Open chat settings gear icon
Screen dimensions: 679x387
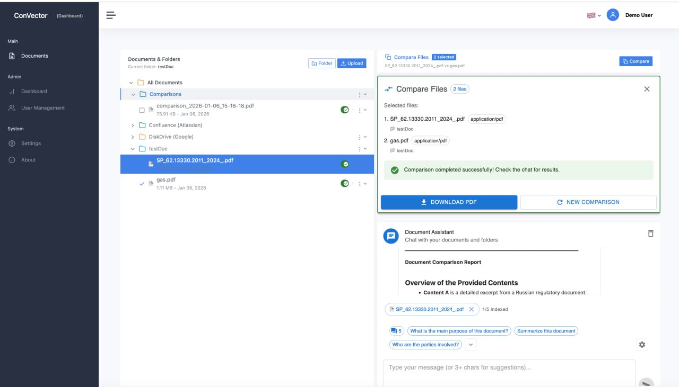pos(642,345)
